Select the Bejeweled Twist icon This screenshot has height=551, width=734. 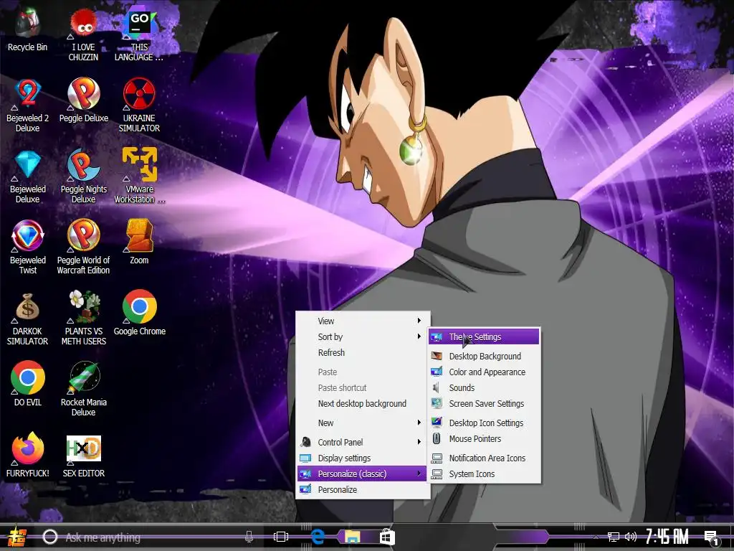point(28,248)
